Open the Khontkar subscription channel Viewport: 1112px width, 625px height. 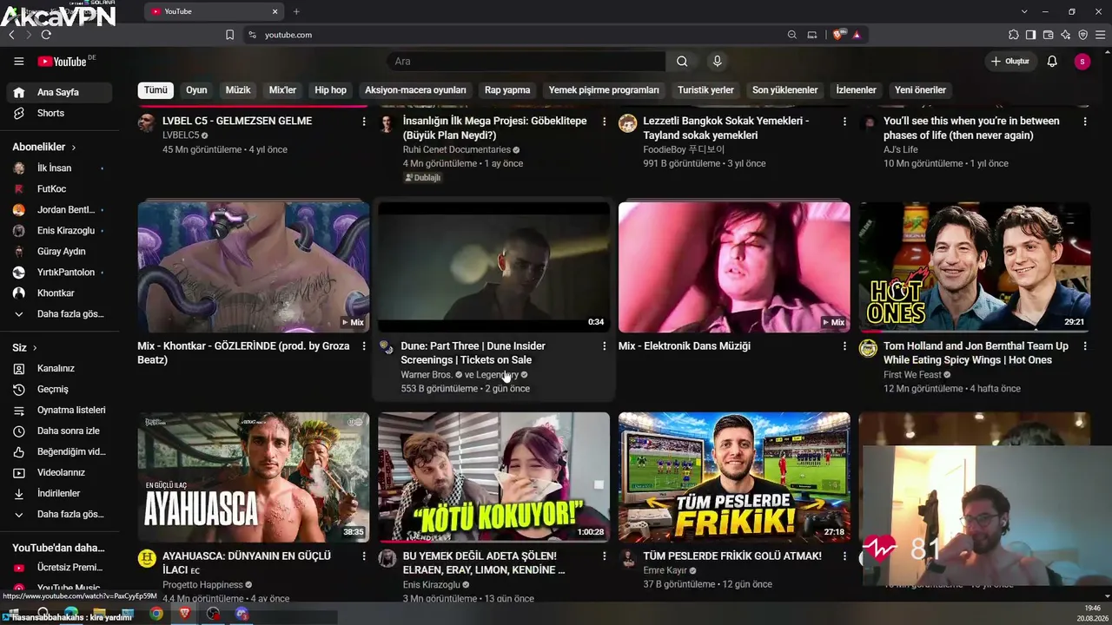[59, 293]
